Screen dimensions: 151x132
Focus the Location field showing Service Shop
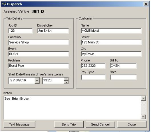(39, 42)
